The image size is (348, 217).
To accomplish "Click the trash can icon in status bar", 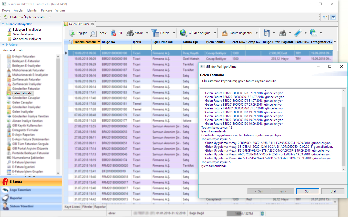I will [x=262, y=213].
